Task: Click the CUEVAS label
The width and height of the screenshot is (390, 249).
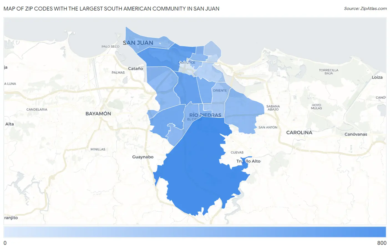Action: pos(237,153)
